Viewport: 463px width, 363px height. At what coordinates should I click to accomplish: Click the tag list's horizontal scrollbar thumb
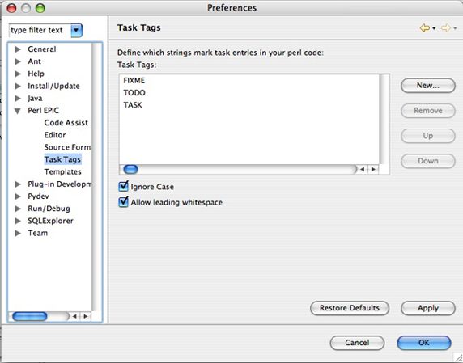tap(130, 169)
